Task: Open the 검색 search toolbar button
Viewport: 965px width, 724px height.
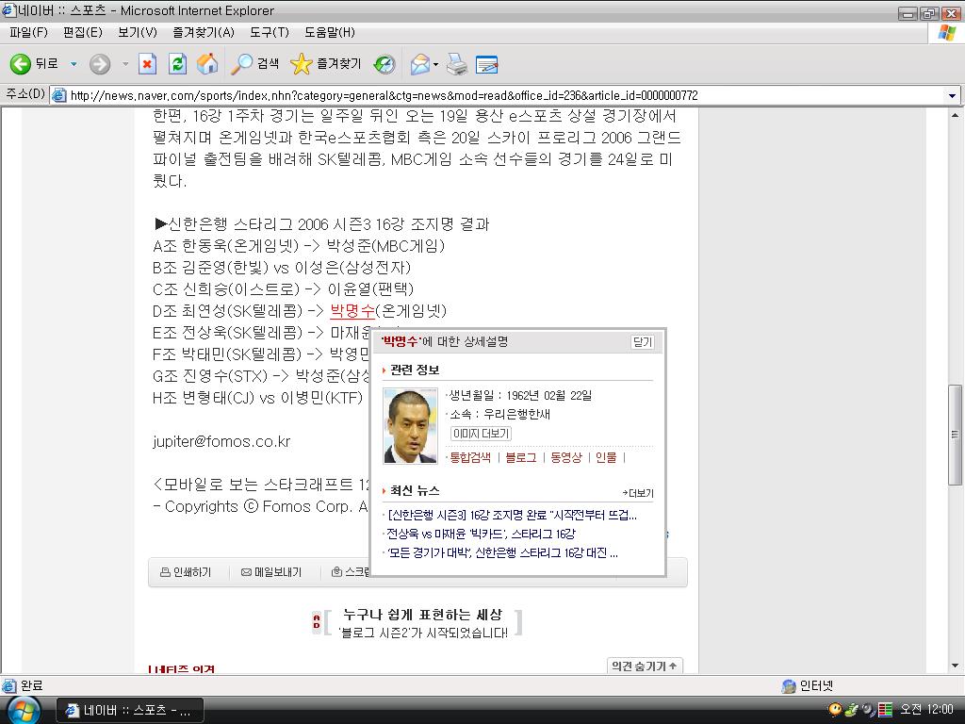Action: [254, 63]
